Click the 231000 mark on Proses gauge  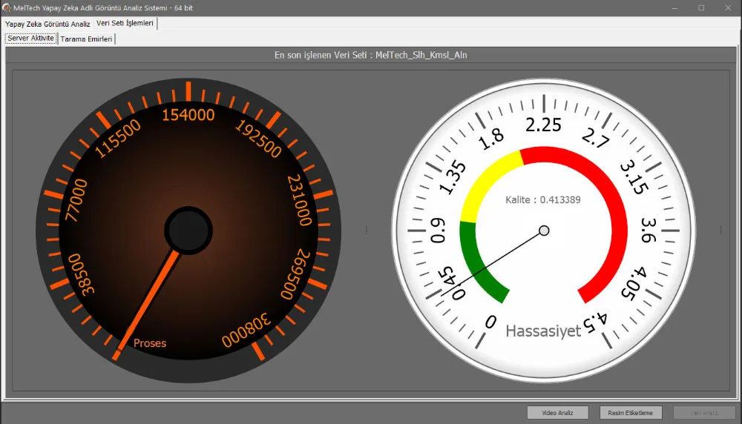300,200
